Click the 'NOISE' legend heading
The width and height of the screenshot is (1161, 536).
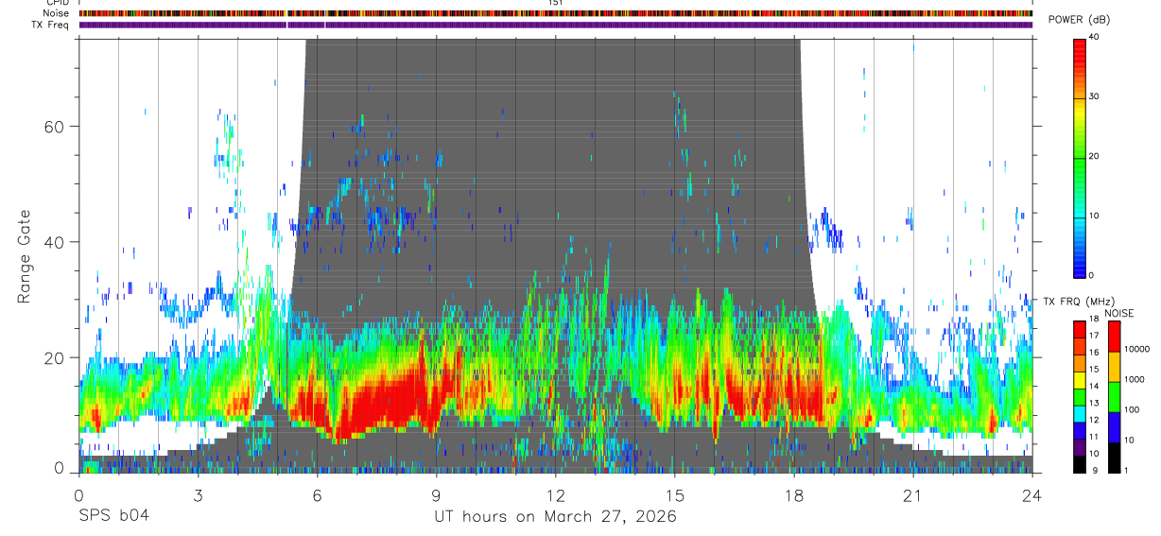1118,313
